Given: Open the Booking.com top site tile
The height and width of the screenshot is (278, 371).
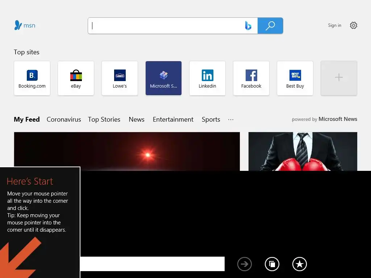Looking at the screenshot, I should 32,78.
